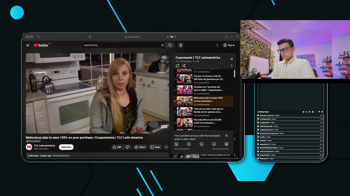Clear Activity Feed with trash icon
This screenshot has width=350, height=196.
(313, 112)
